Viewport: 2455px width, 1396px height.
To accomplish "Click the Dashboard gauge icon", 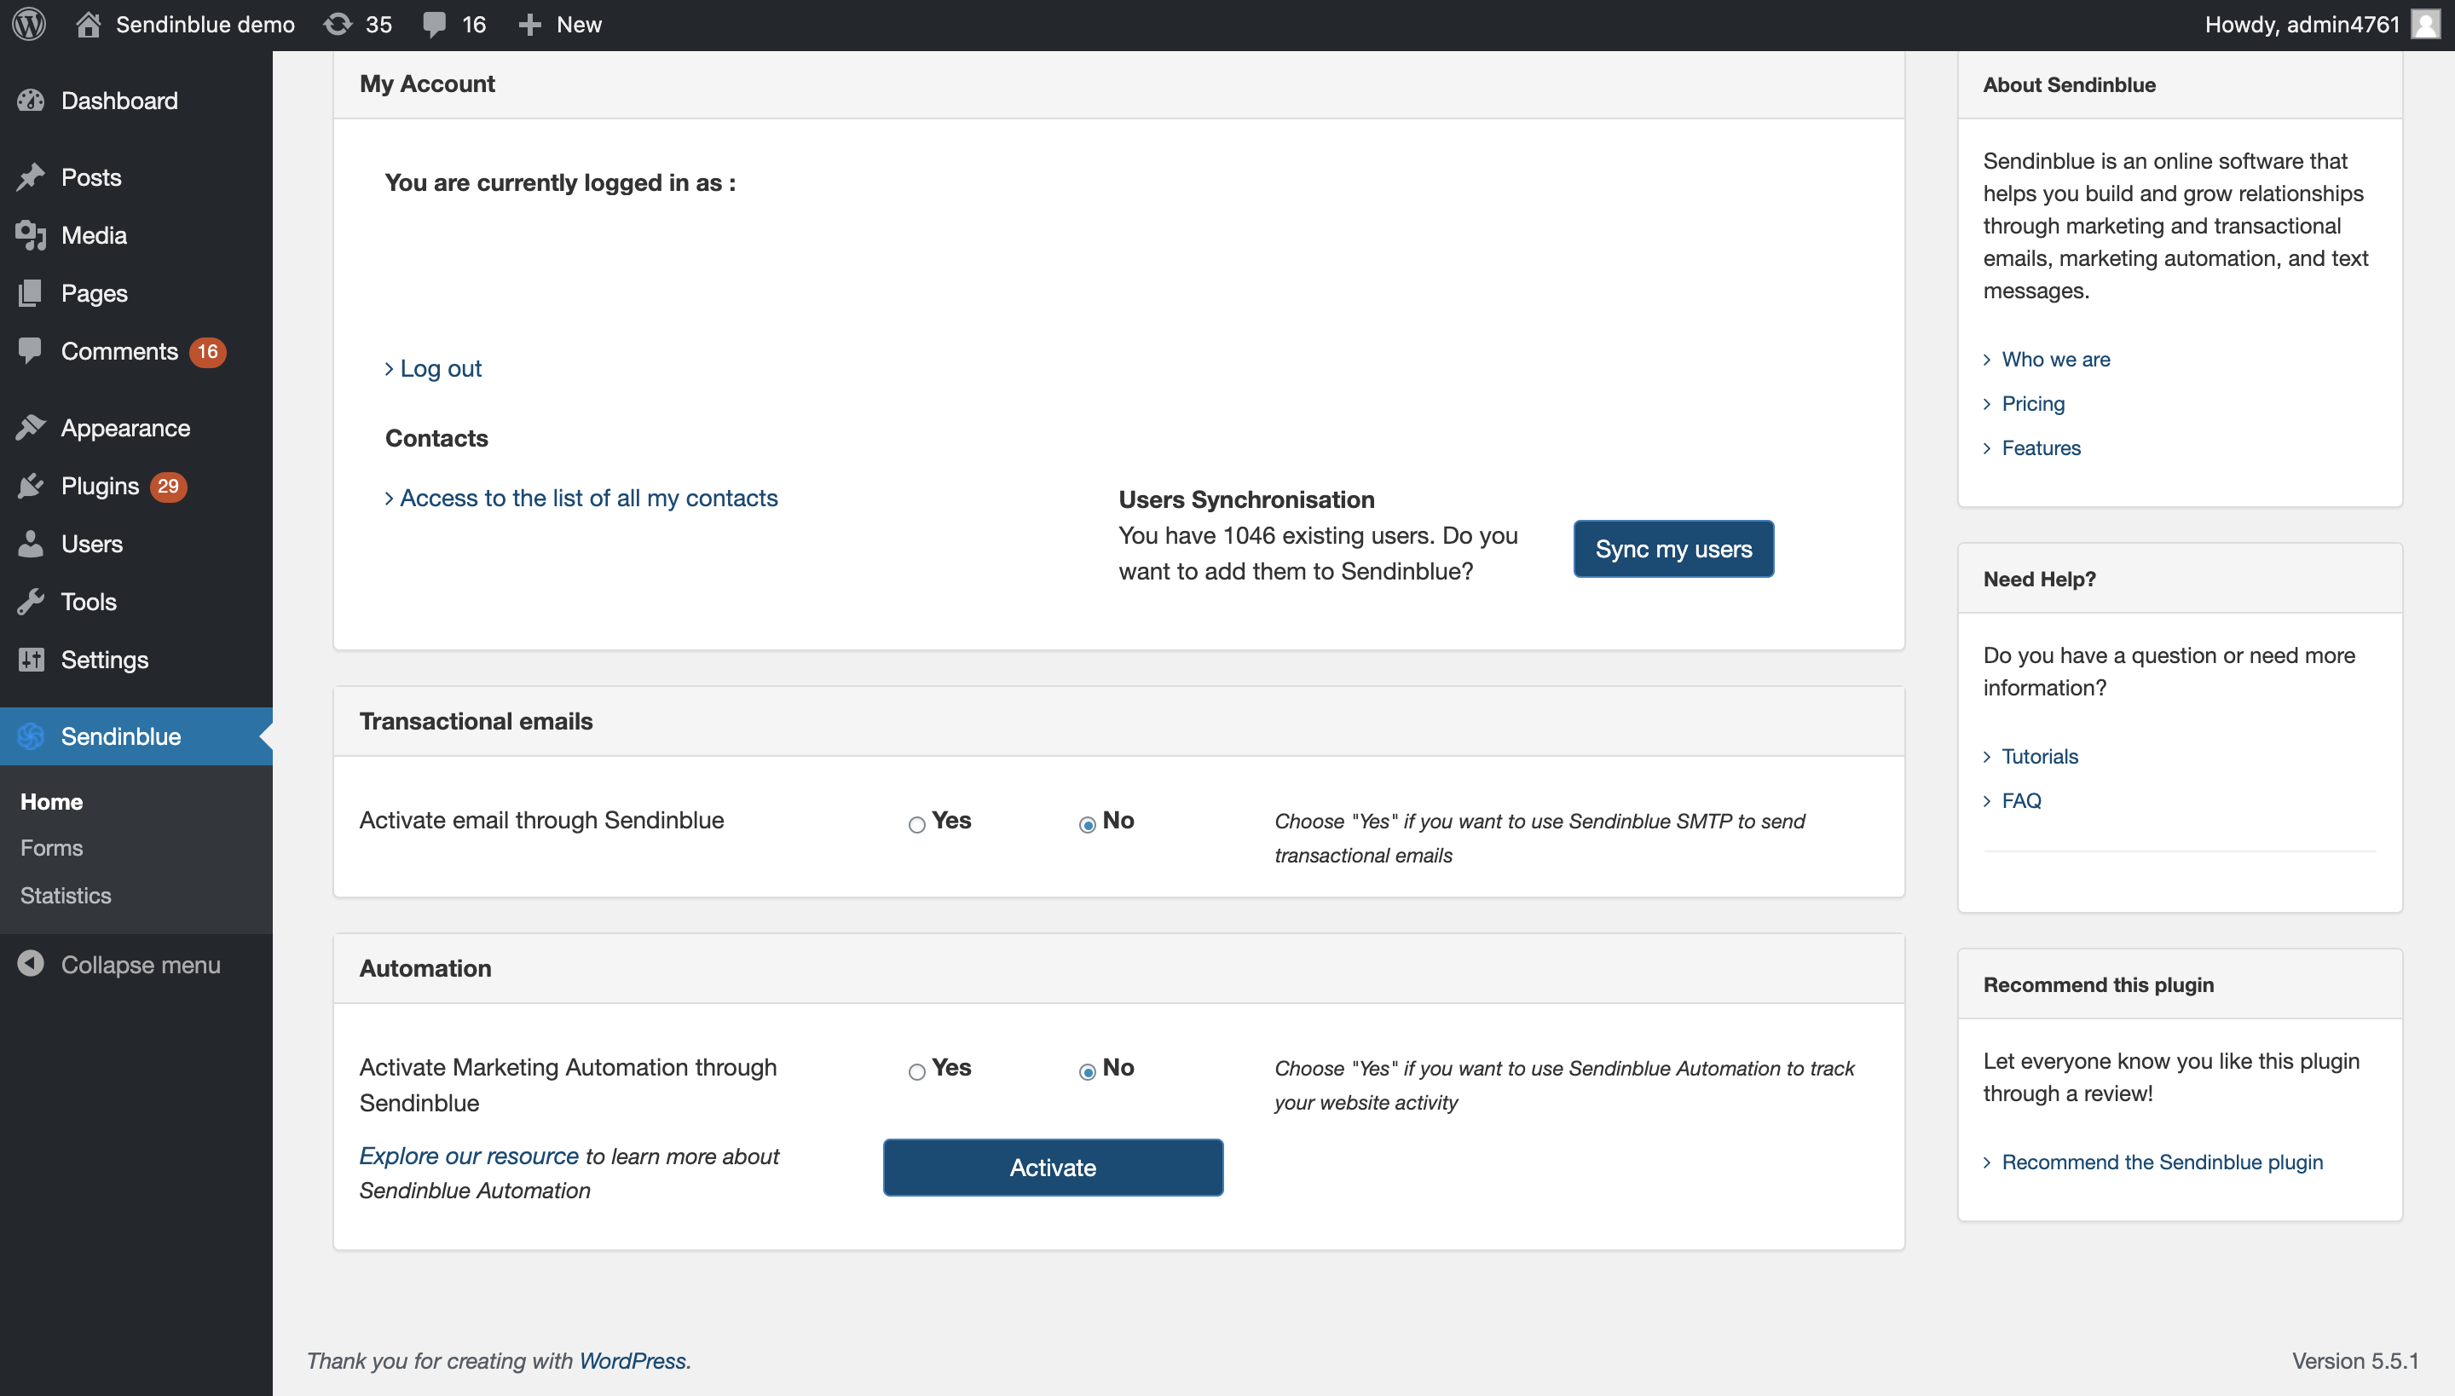I will tap(31, 101).
